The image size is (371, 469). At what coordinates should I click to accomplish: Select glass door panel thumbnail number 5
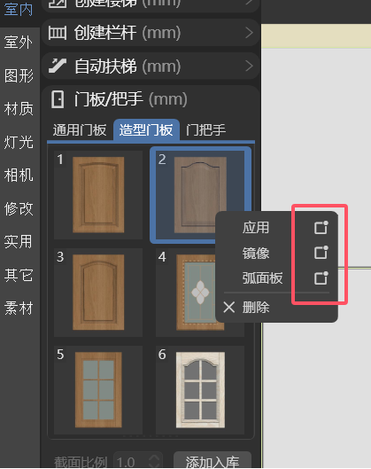(98, 390)
